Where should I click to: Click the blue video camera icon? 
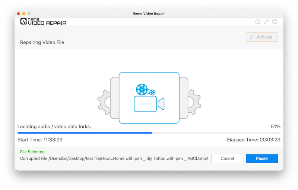click(x=149, y=104)
